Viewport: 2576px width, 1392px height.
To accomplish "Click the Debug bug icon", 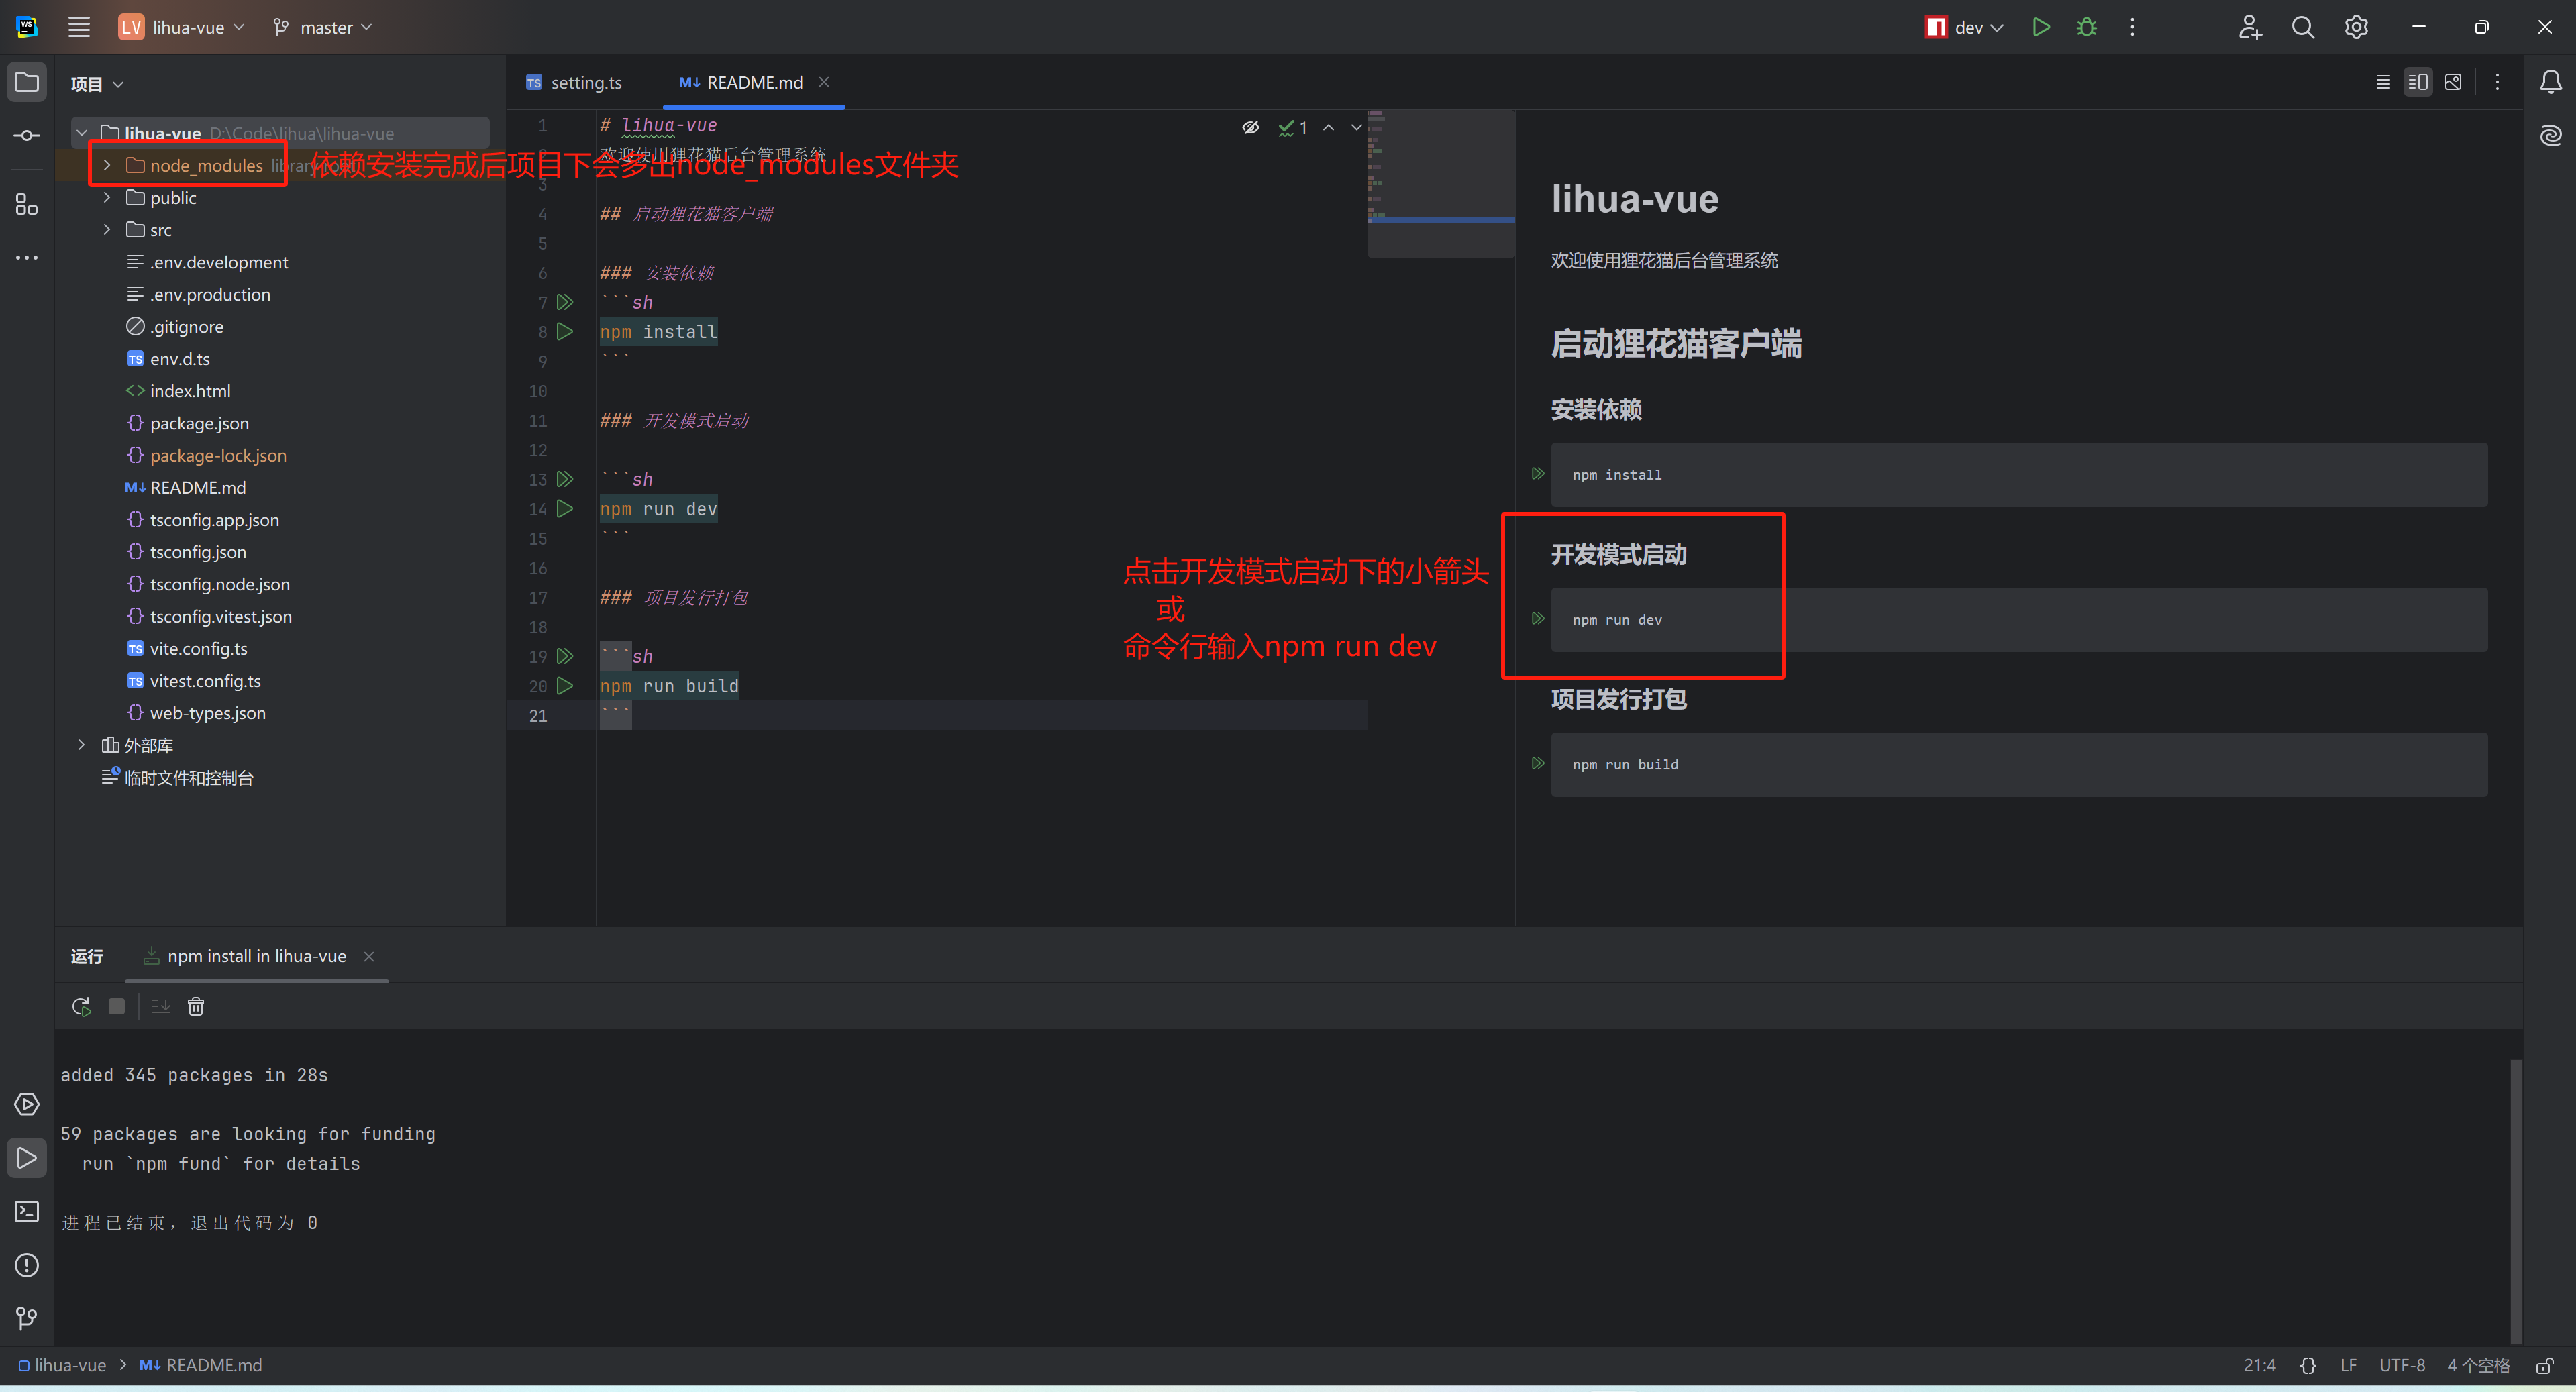I will pos(2086,27).
